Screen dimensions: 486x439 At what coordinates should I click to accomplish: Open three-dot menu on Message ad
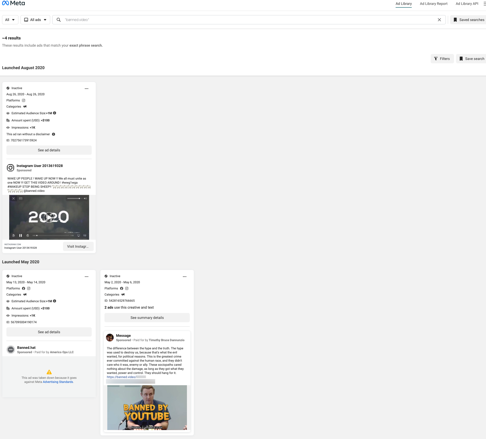[185, 277]
